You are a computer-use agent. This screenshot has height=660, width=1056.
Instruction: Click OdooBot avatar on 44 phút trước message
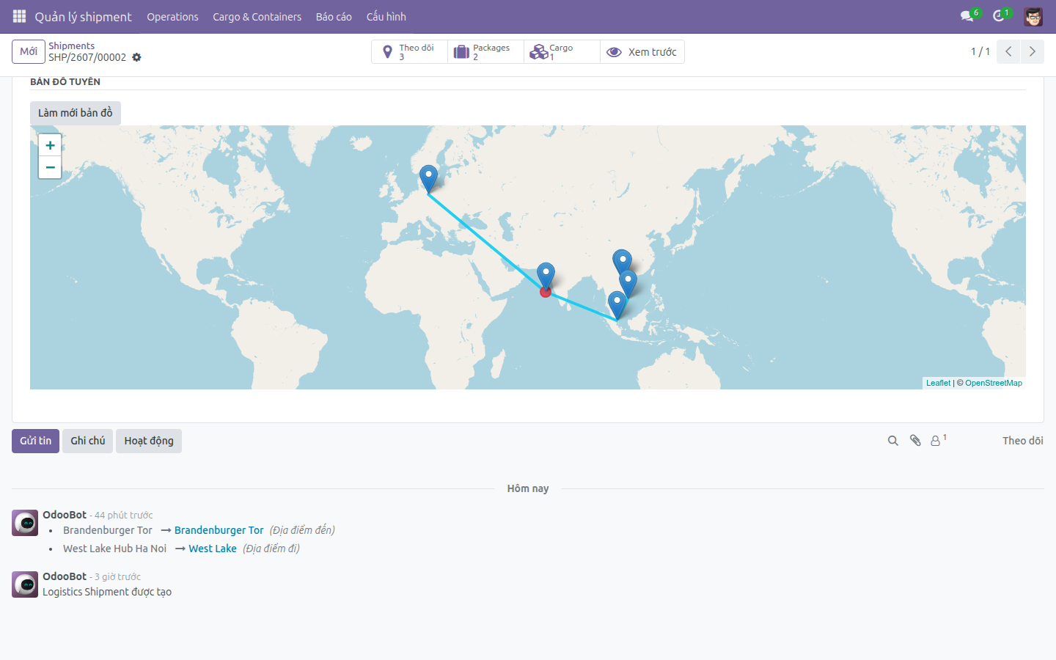click(x=25, y=523)
